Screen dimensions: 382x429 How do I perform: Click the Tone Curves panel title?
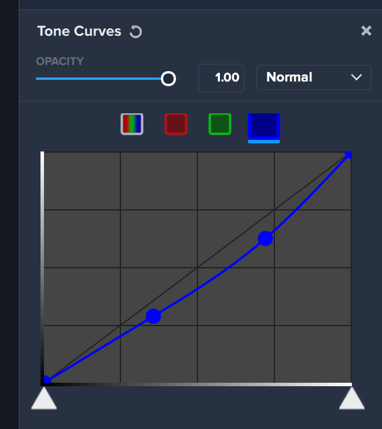[79, 31]
